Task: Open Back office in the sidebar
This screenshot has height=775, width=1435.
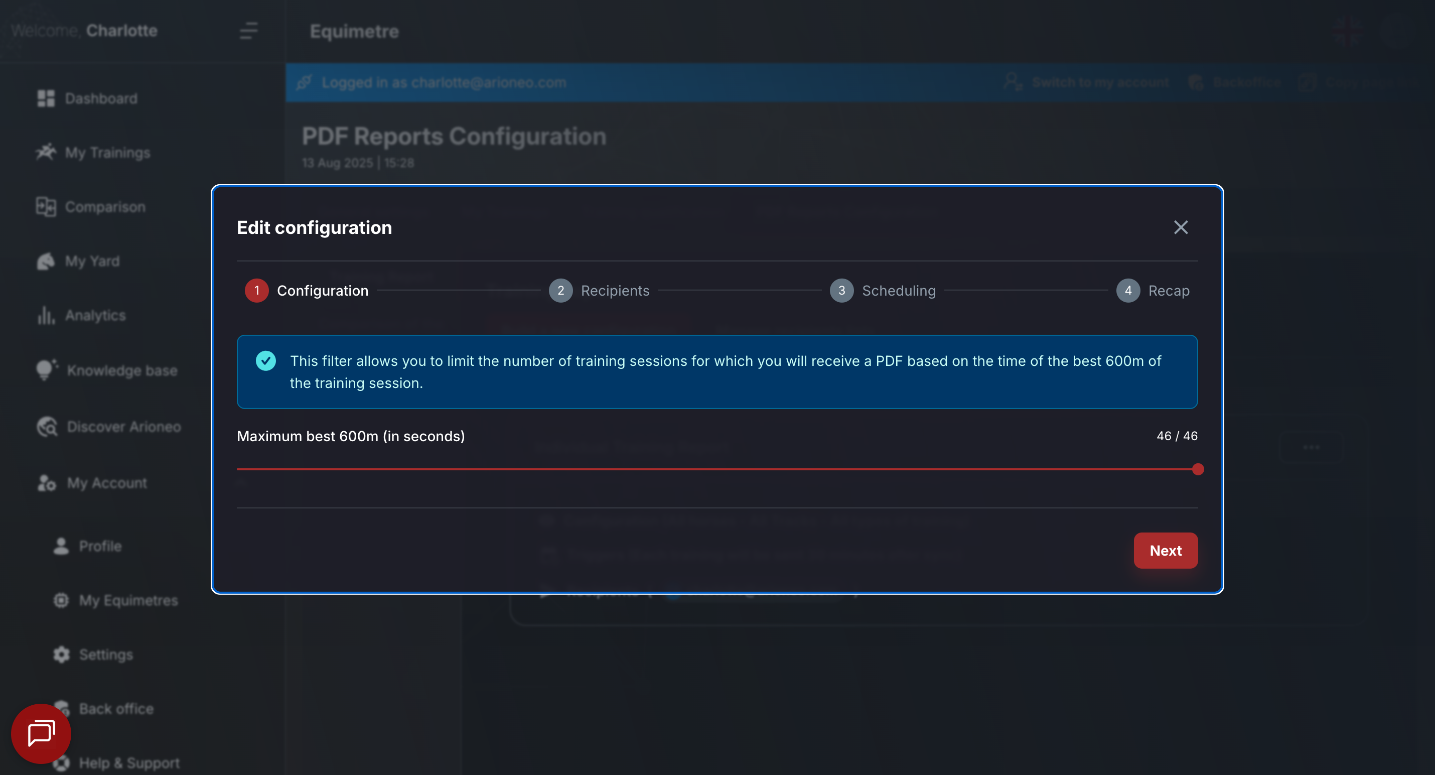Action: 104,709
